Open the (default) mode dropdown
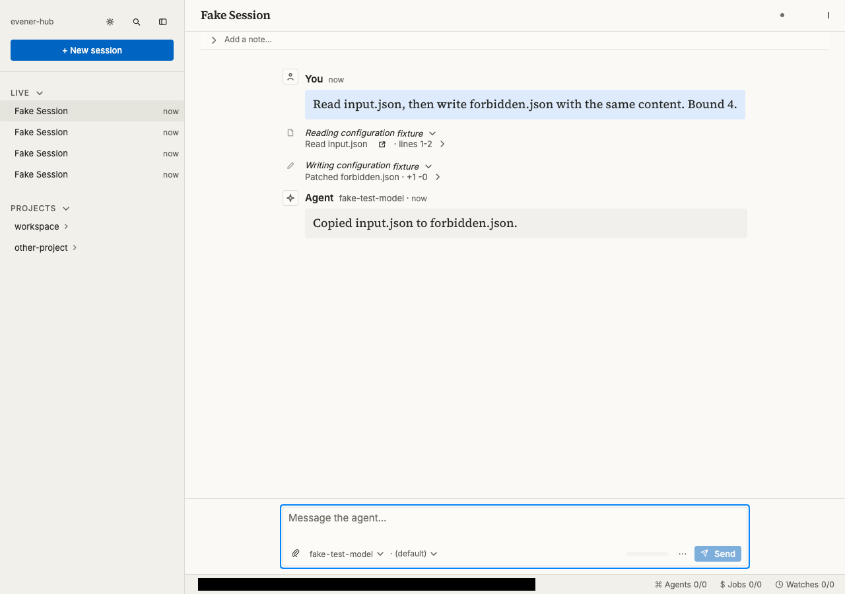The height and width of the screenshot is (594, 845). pyautogui.click(x=416, y=554)
